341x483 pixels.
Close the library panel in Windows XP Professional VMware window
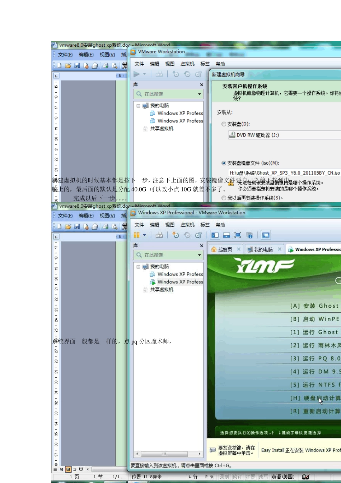tap(201, 246)
